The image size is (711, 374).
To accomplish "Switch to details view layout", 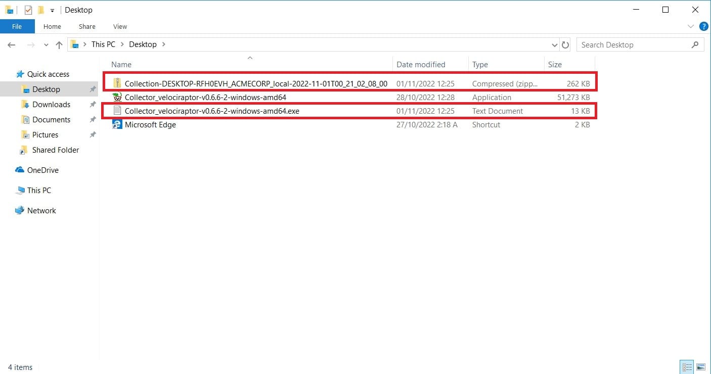I will 687,367.
